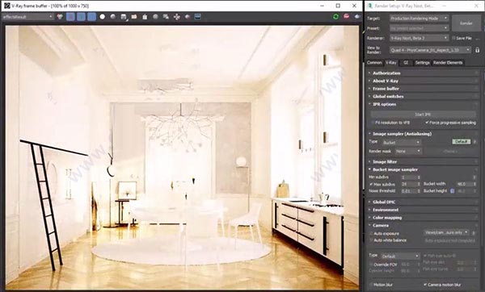Expand the Image filter rollout

[x=423, y=162]
